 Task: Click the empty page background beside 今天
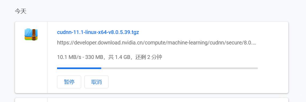(x=156, y=11)
